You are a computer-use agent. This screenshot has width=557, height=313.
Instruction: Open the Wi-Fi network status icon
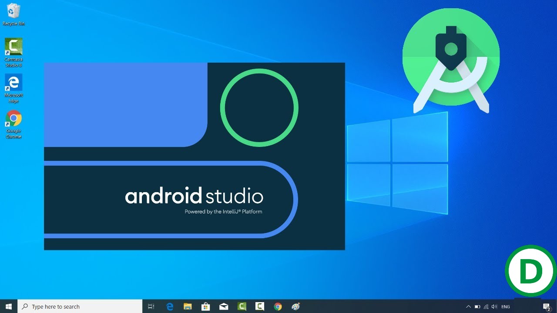tap(486, 306)
